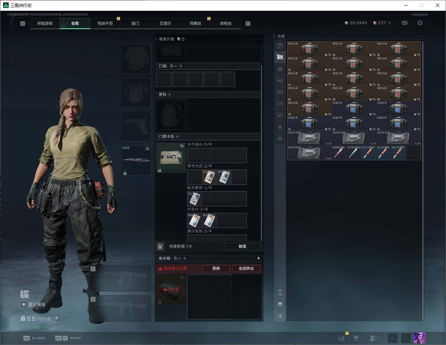
Task: Click the second empty team slot plus
Action: click(x=406, y=338)
